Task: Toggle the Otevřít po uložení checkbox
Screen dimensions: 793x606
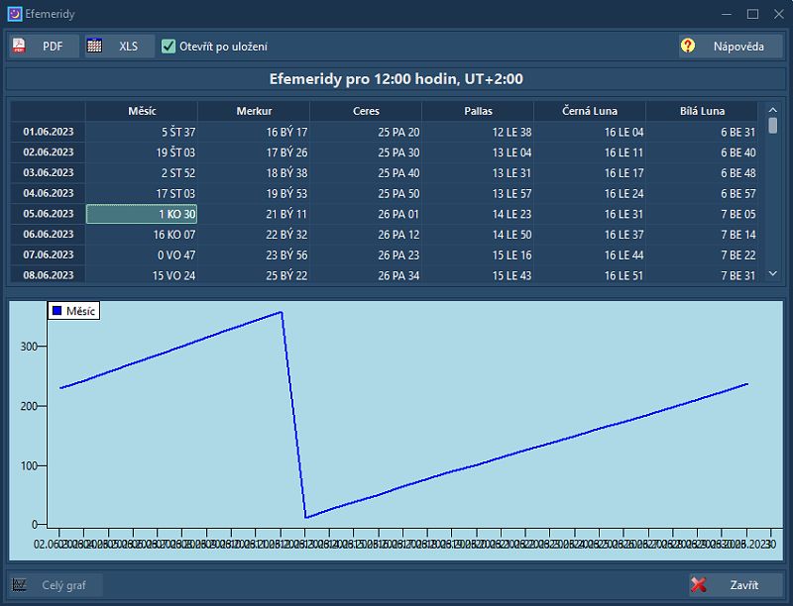Action: pyautogui.click(x=169, y=47)
